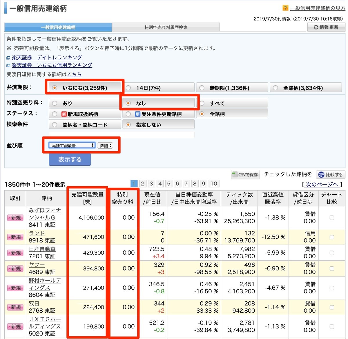Screen dimensions: 348x339
Task: Open the 売建可能数量 sort field dropdown
Action: [72, 145]
